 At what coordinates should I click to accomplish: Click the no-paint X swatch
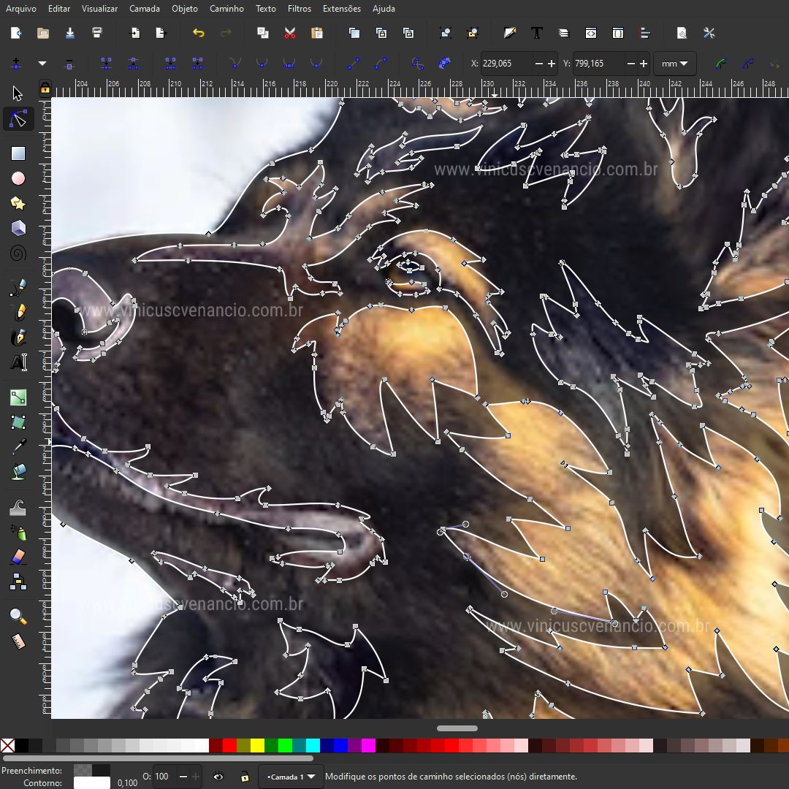7,745
